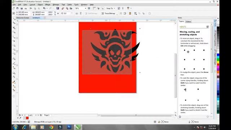Select the Crop tool in toolbox

click(14, 27)
